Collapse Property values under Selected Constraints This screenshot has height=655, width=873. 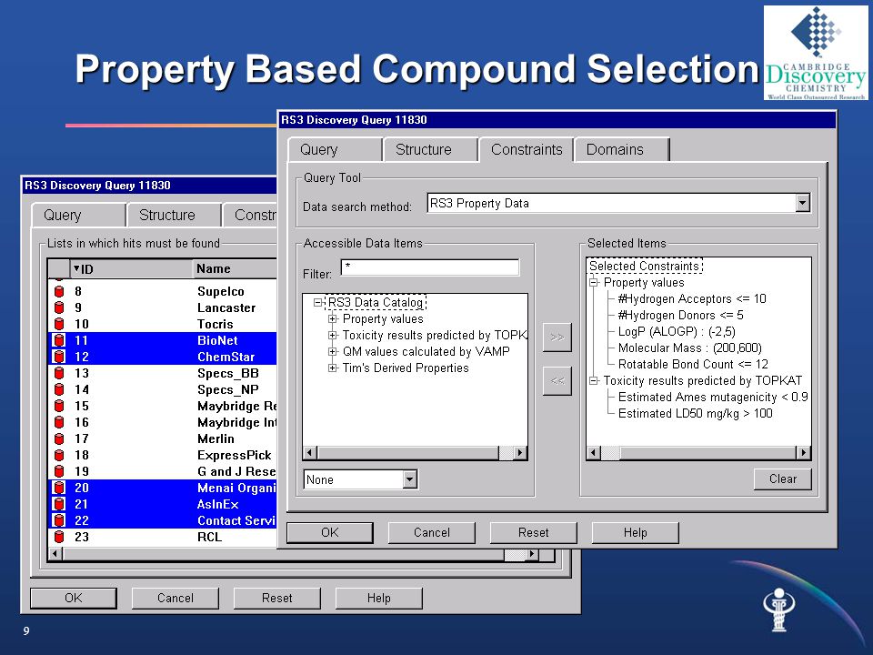click(x=594, y=282)
